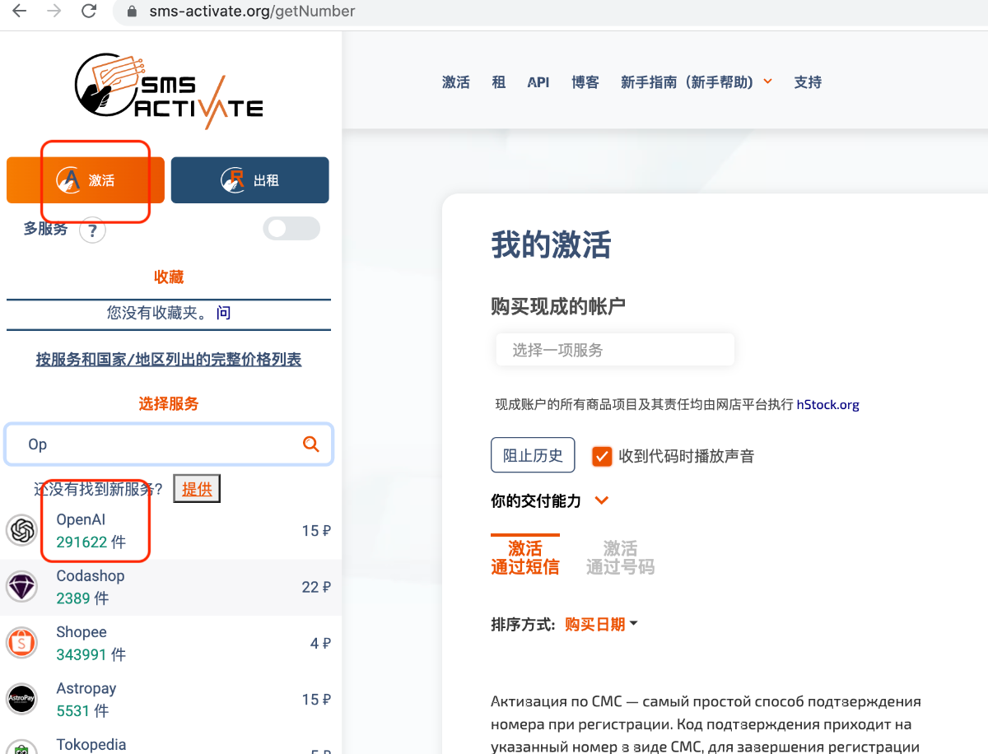Image resolution: width=988 pixels, height=754 pixels.
Task: Switch to the 激活通过短信 tab
Action: pyautogui.click(x=525, y=556)
